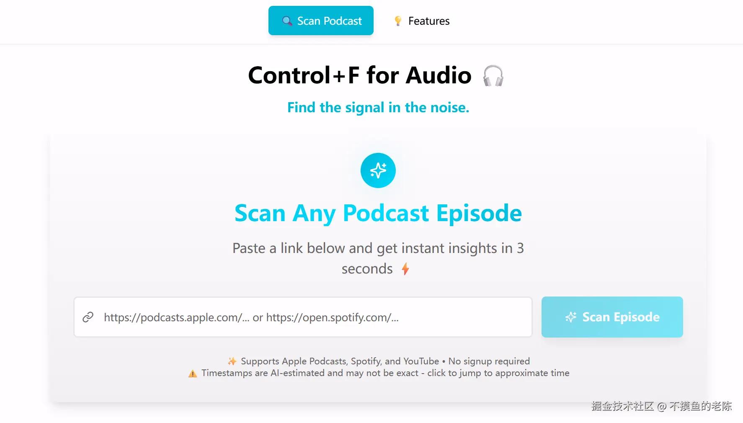Open the Scan Podcast tab

click(x=321, y=21)
